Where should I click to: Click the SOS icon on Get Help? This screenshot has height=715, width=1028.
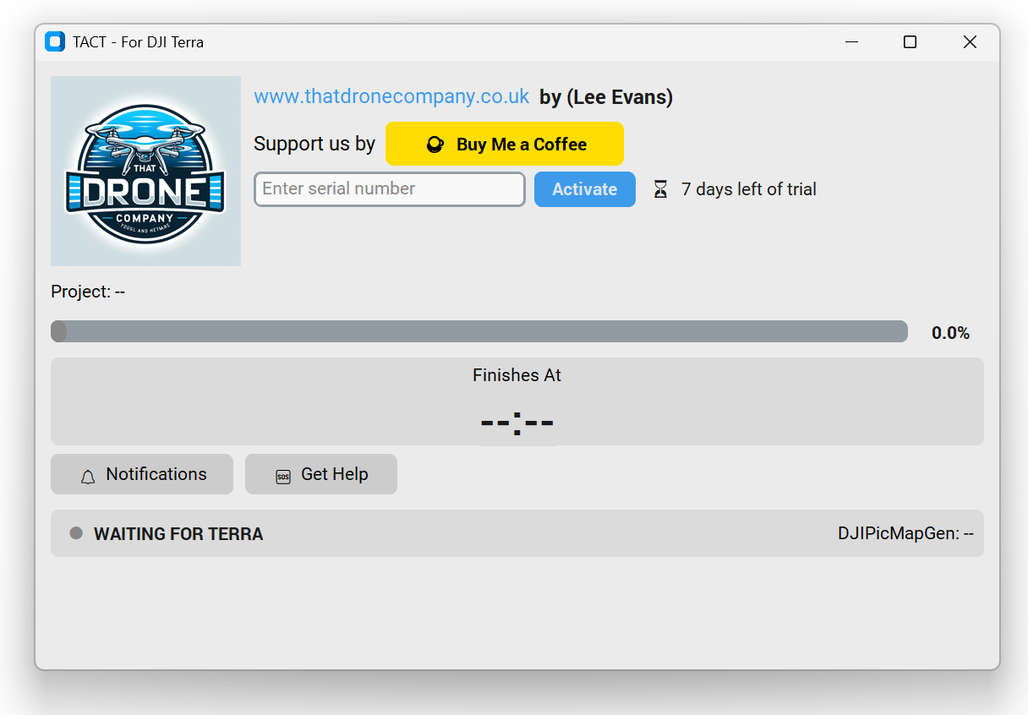(x=283, y=477)
